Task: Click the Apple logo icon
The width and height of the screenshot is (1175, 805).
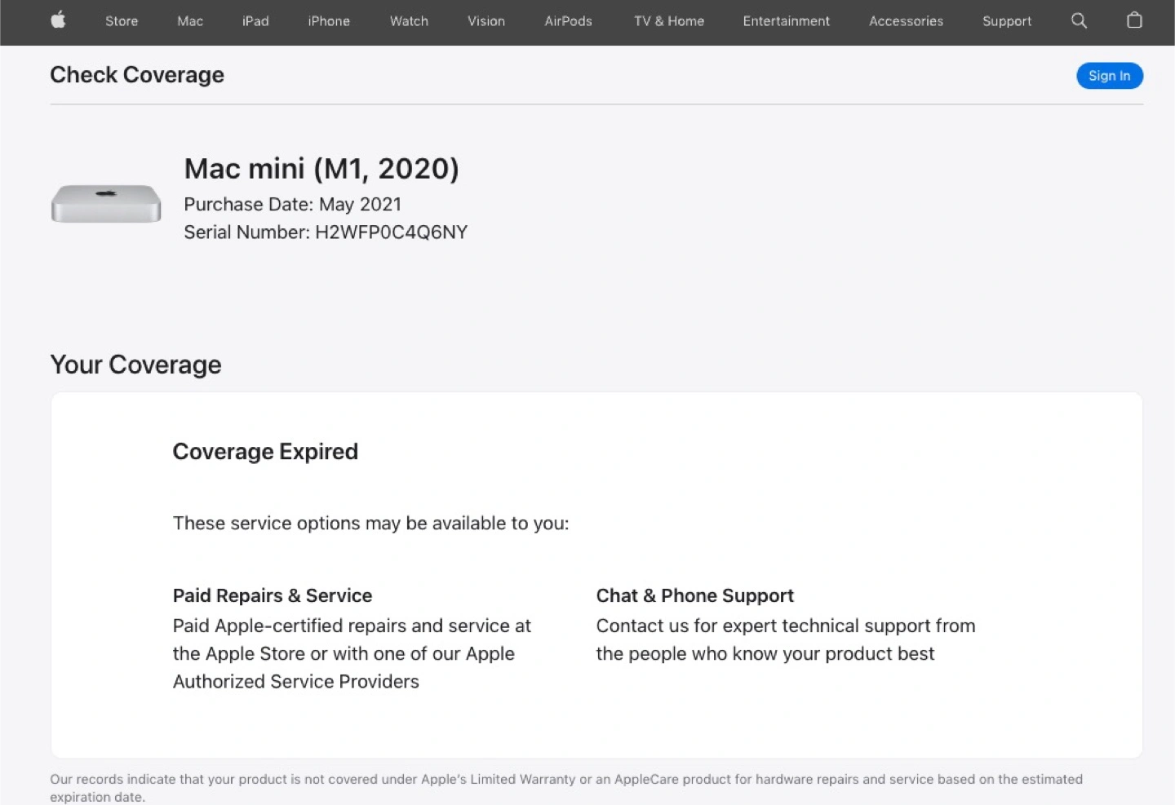Action: pos(58,20)
